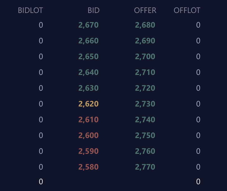Select the red bid price 2,590

88,151
